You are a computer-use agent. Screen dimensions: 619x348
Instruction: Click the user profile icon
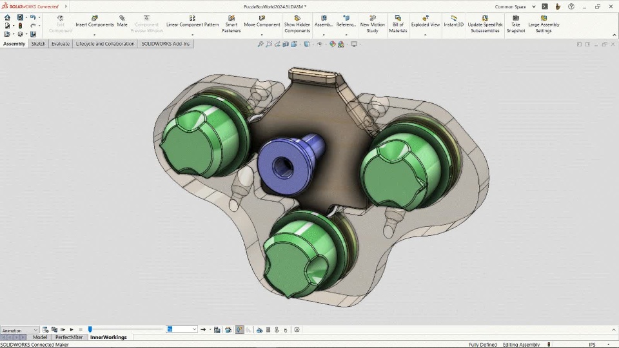(558, 6)
